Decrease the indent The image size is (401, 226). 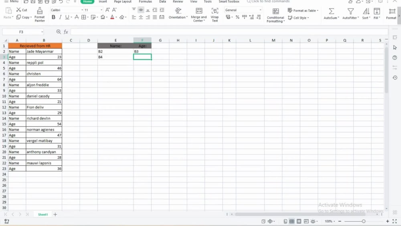tap(155, 10)
